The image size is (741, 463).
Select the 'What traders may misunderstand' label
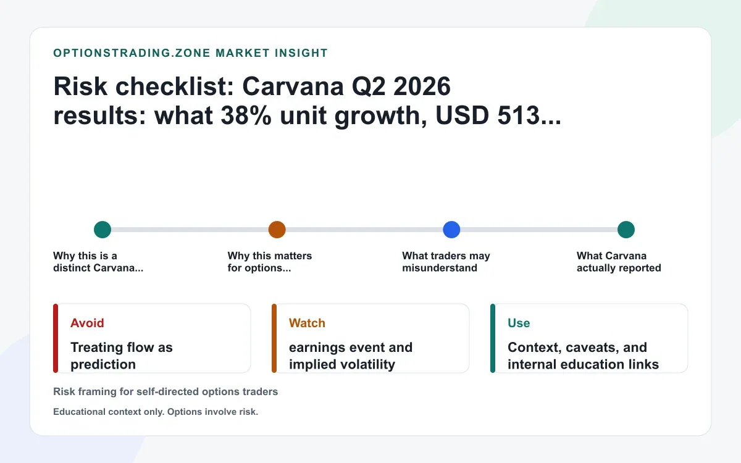(446, 262)
